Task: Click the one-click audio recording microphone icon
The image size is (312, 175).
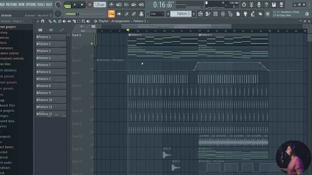Action: tap(259, 4)
